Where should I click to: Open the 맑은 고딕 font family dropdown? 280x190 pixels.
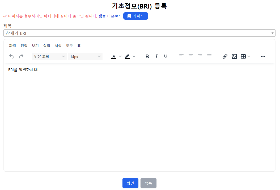(49, 56)
